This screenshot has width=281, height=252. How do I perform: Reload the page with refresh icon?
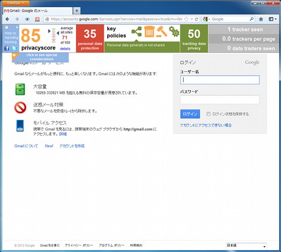tap(197, 19)
